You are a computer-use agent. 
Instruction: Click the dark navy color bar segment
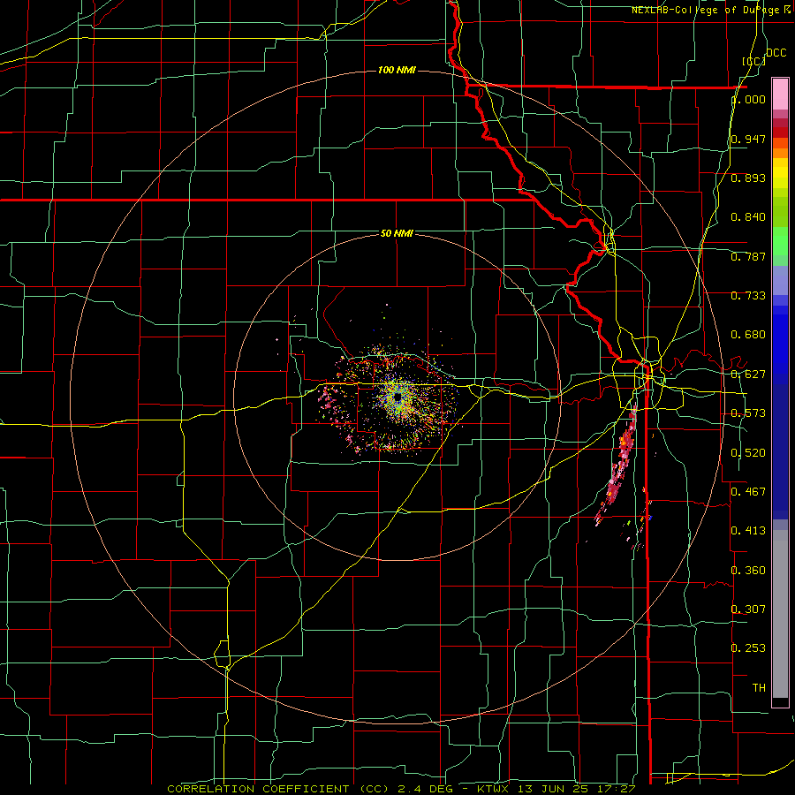[780, 451]
